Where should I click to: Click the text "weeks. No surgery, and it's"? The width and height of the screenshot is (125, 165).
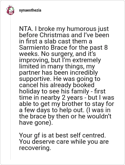(x=57, y=54)
